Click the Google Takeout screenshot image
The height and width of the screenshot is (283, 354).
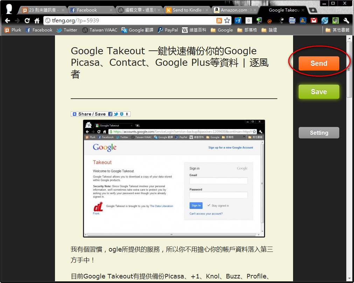pos(174,179)
